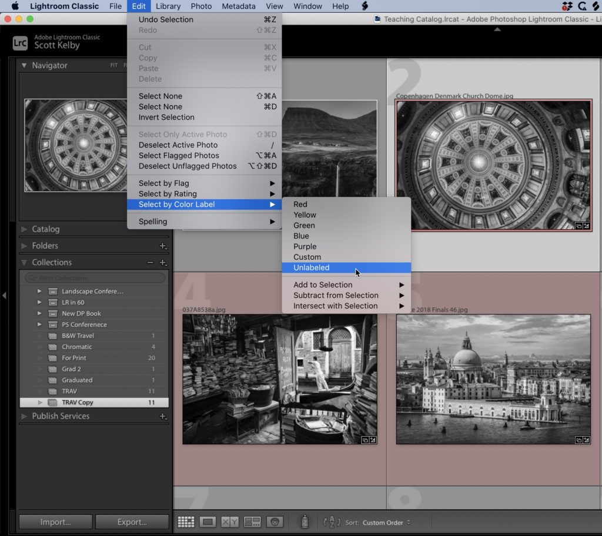Open Spelling submenu
This screenshot has height=536, width=602.
point(204,222)
